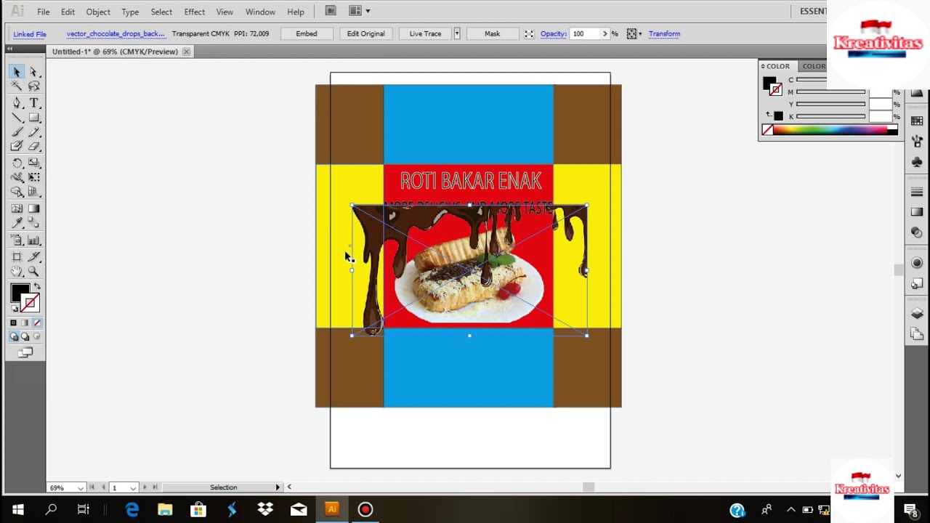Viewport: 930px width, 523px height.
Task: Select the Pen tool
Action: pyautogui.click(x=17, y=102)
